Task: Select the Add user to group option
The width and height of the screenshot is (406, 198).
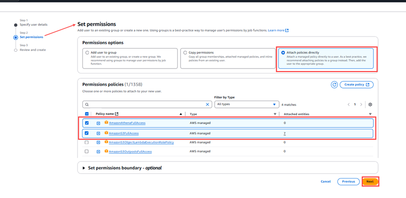Action: click(87, 52)
